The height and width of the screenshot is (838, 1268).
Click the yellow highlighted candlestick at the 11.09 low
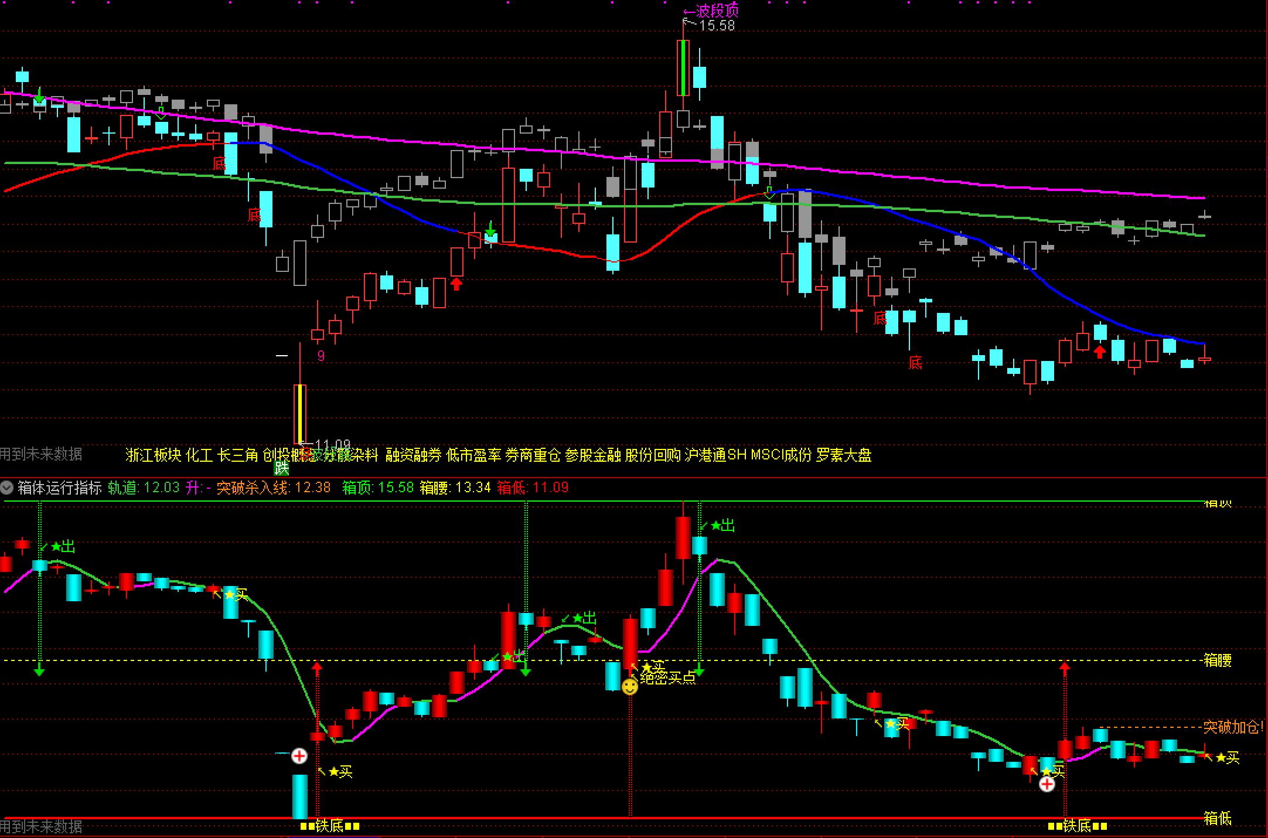299,413
